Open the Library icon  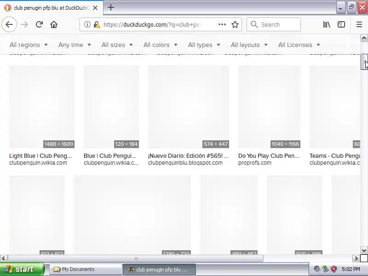pyautogui.click(x=327, y=24)
